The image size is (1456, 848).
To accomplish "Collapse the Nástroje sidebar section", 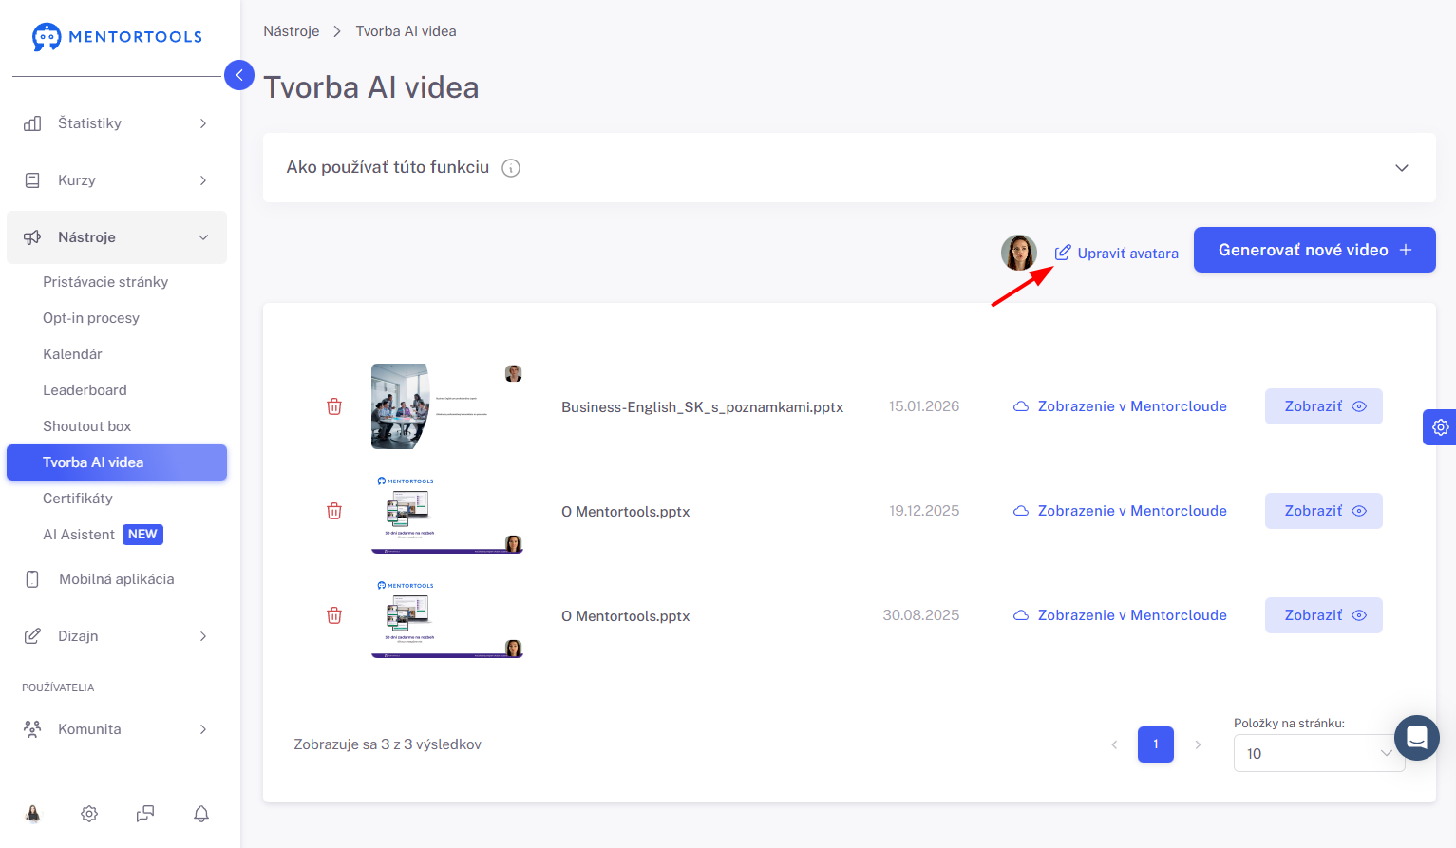I will [x=116, y=237].
